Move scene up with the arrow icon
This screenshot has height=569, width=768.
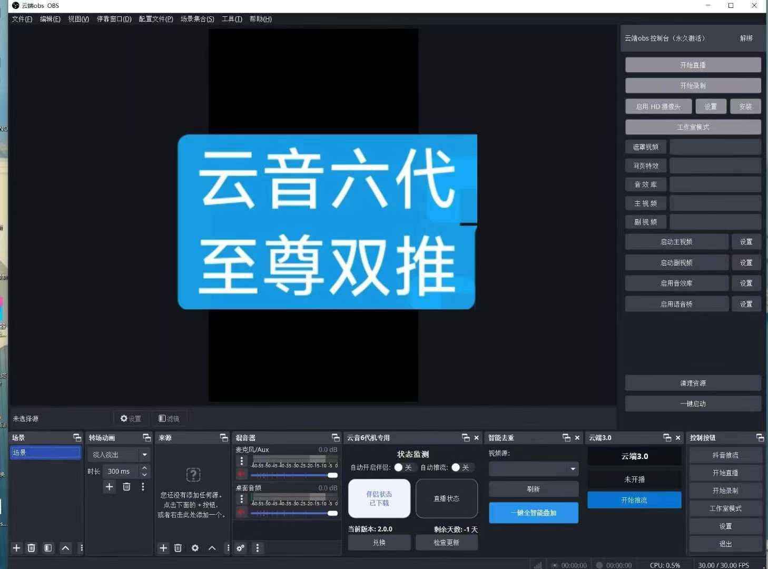pos(65,548)
